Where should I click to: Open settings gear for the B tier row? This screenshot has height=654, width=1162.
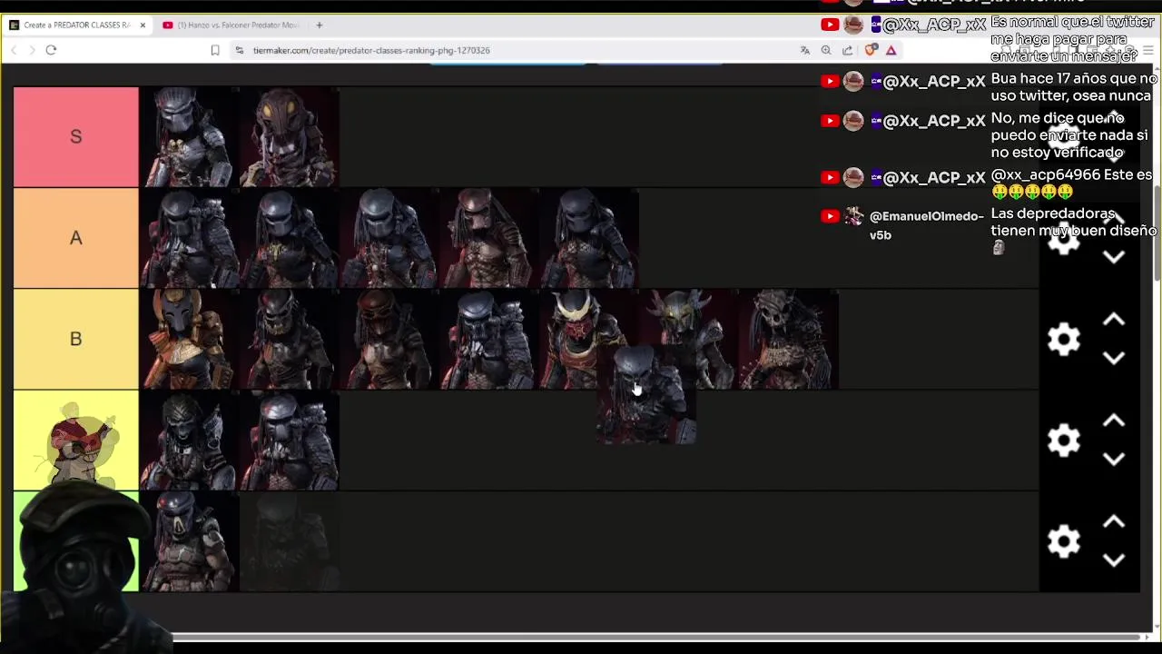coord(1064,340)
